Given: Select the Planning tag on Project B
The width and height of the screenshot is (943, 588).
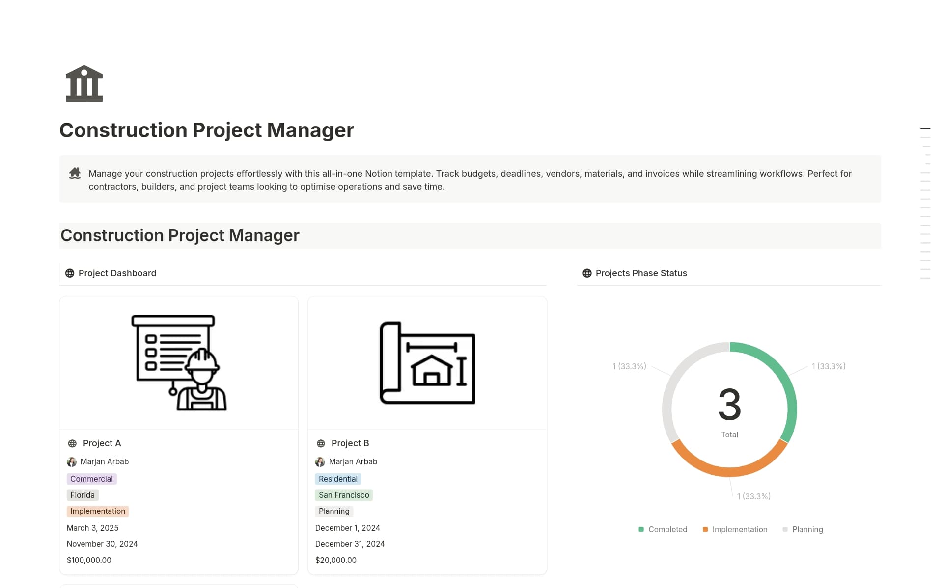Looking at the screenshot, I should (x=333, y=511).
